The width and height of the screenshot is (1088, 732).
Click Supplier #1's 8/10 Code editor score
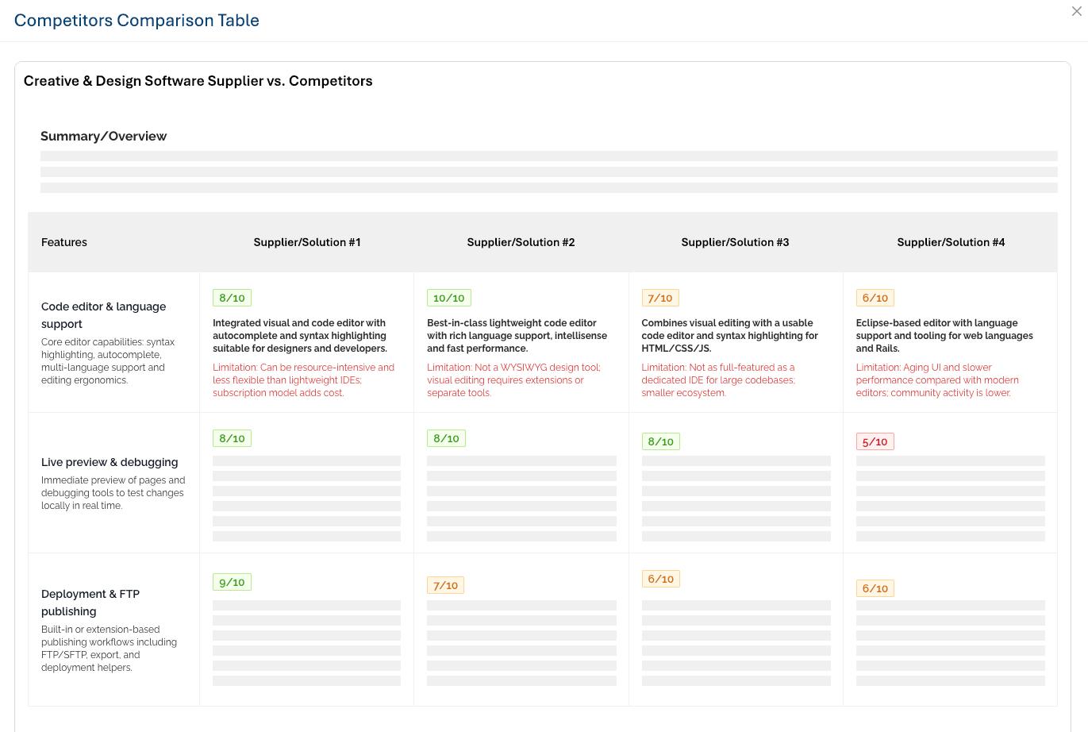point(232,298)
